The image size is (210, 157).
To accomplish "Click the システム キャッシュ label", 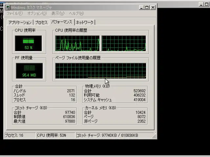I will pyautogui.click(x=98, y=100).
